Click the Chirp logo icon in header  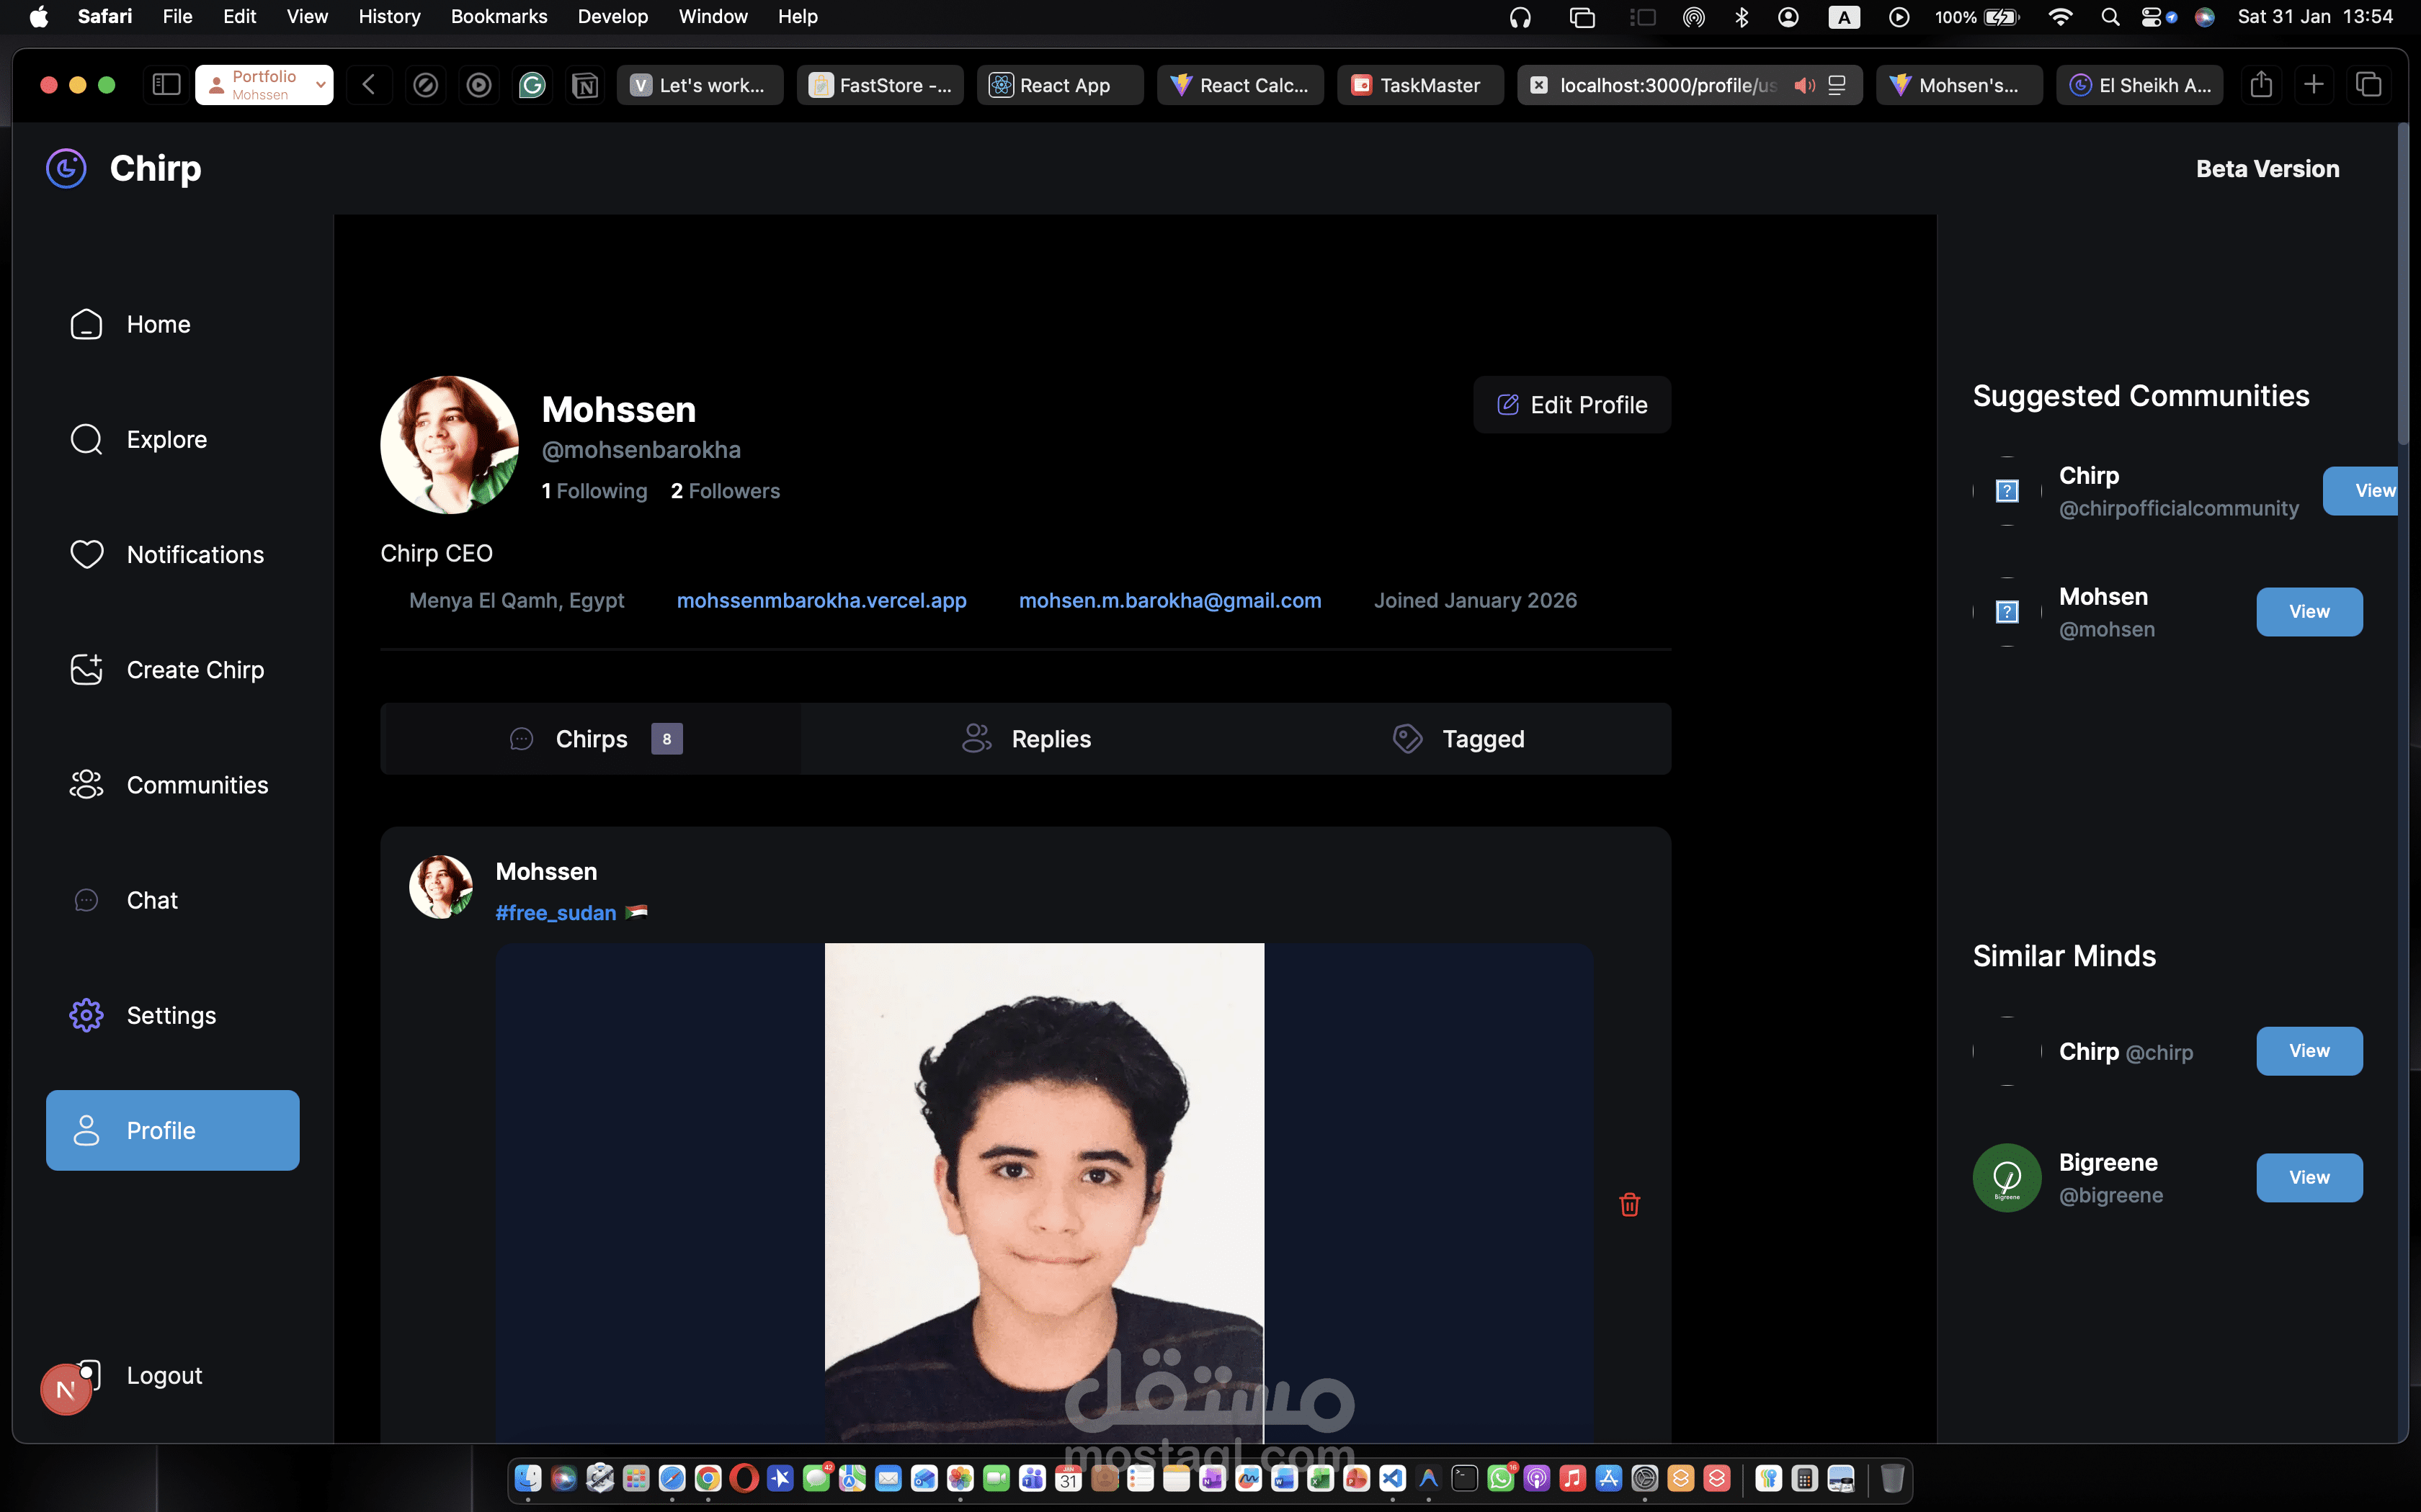pos(66,168)
